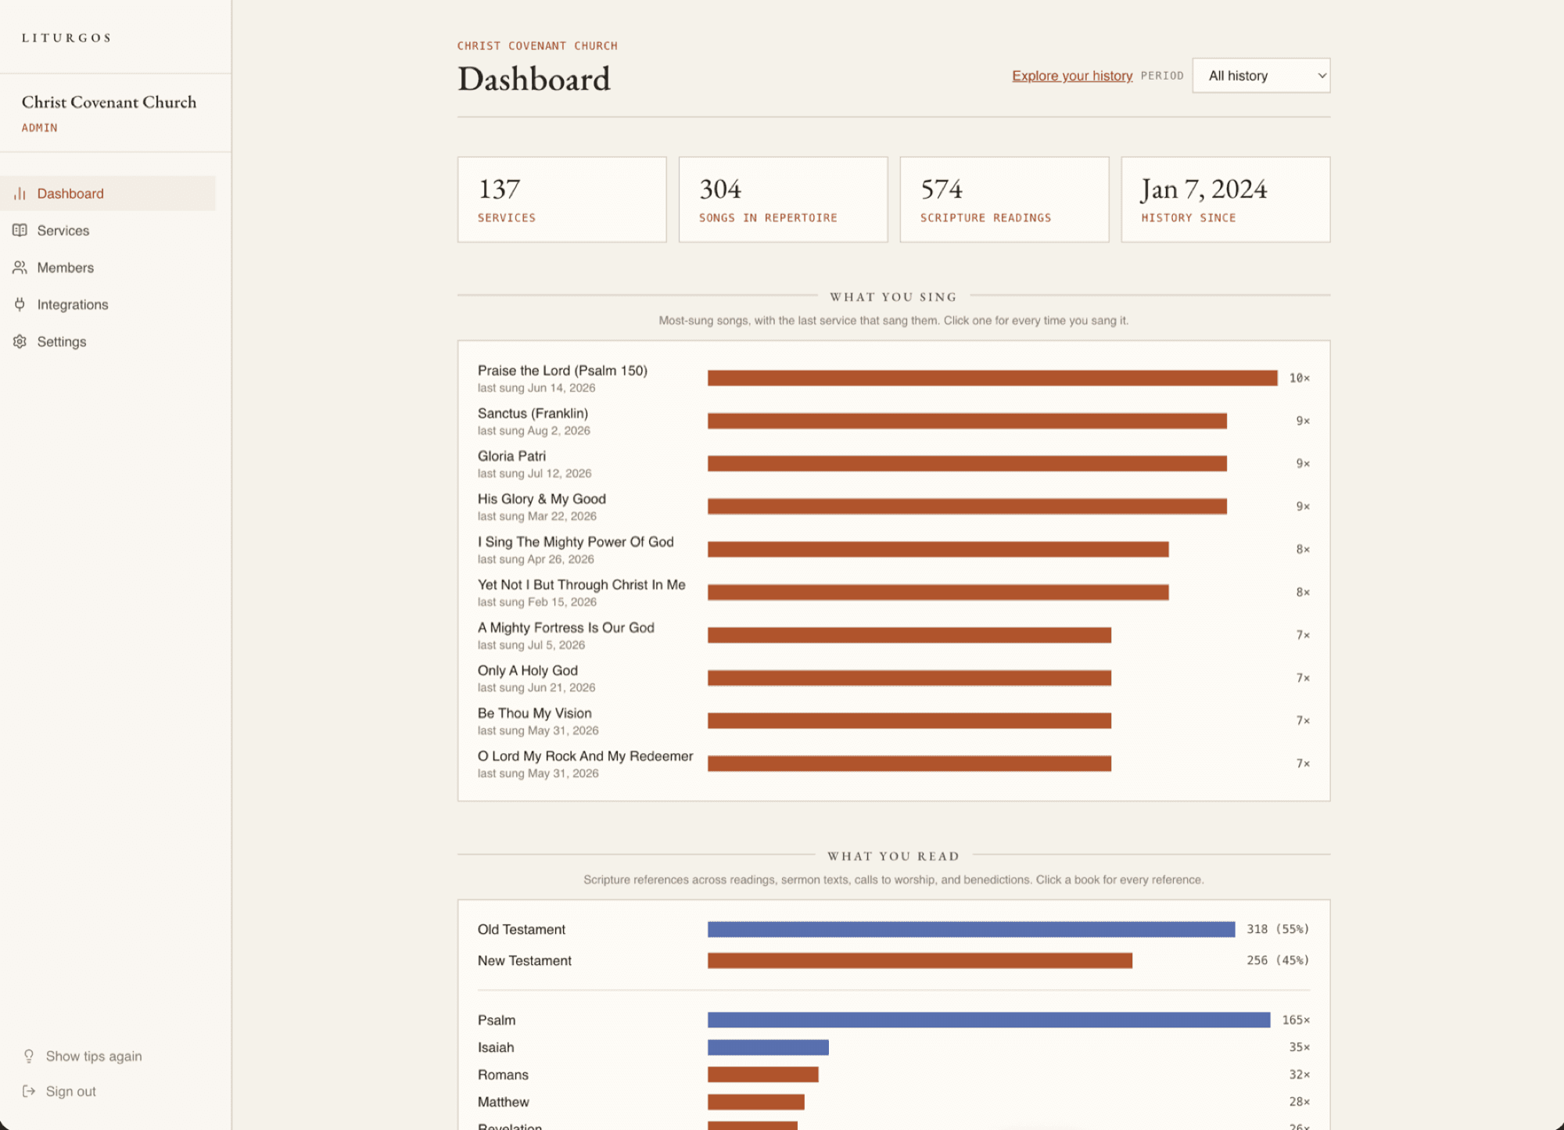This screenshot has width=1564, height=1130.
Task: Open the Matthew book references
Action: click(893, 1102)
